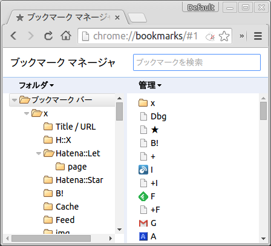The height and width of the screenshot is (246, 271).
Task: Close the ブックマーク マネージャ tab
Action: [117, 18]
